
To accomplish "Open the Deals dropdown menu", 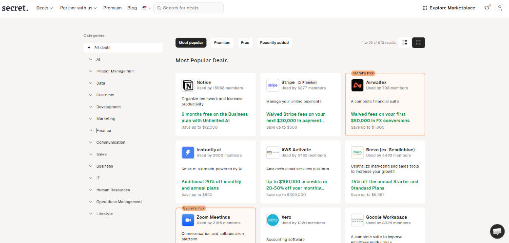I will 44,8.
